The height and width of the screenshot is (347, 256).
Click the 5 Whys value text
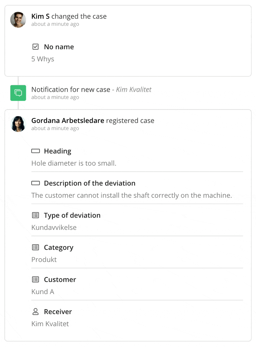click(x=43, y=59)
